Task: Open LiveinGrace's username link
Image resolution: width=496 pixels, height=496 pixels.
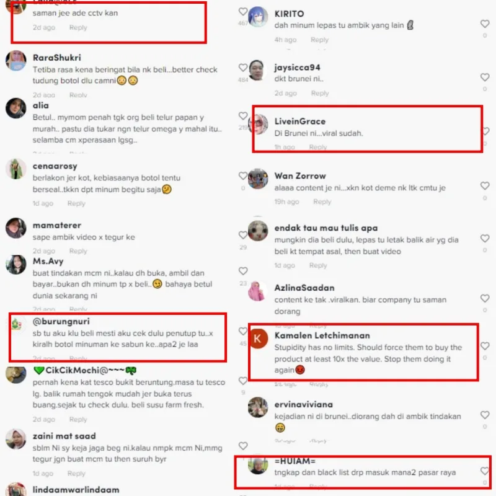Action: [300, 122]
